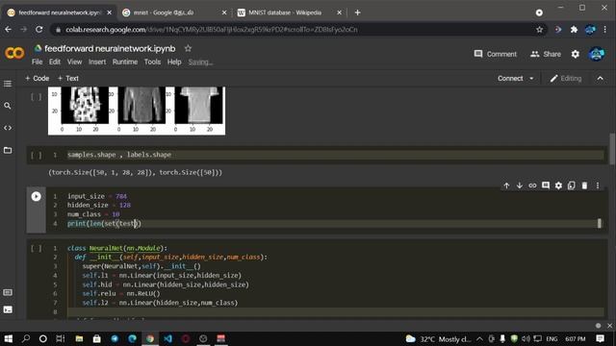Open the Windows notification center icon

tap(600, 338)
